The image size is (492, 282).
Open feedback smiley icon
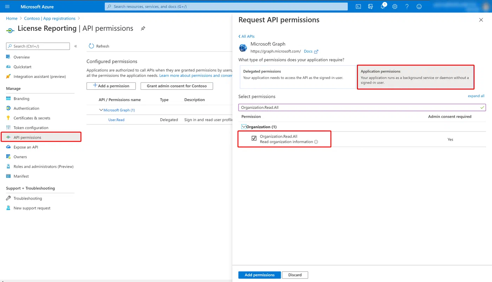[x=419, y=6]
